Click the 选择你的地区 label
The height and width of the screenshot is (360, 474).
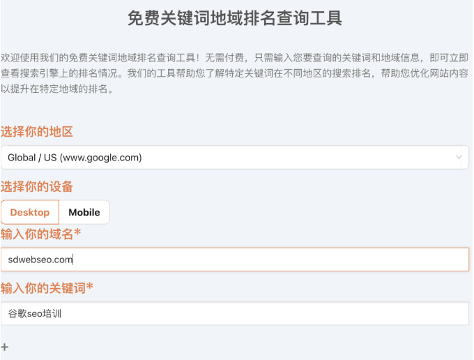[37, 132]
